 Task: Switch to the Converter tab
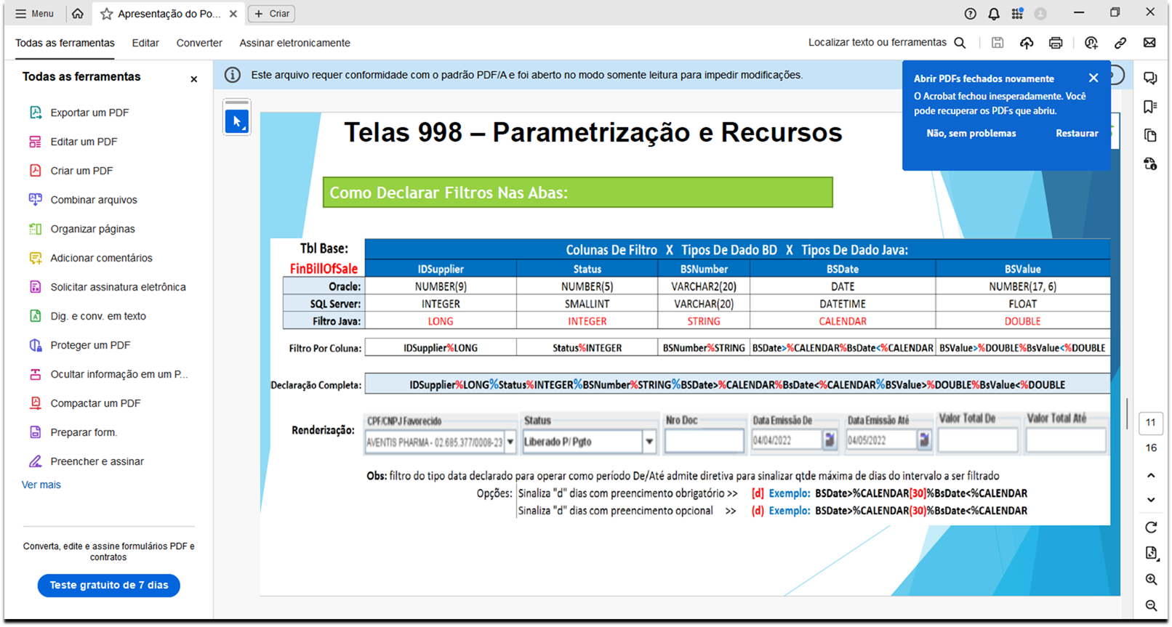coord(199,43)
